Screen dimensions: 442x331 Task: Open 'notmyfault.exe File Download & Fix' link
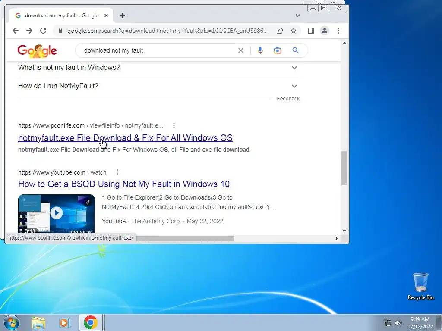click(x=125, y=138)
